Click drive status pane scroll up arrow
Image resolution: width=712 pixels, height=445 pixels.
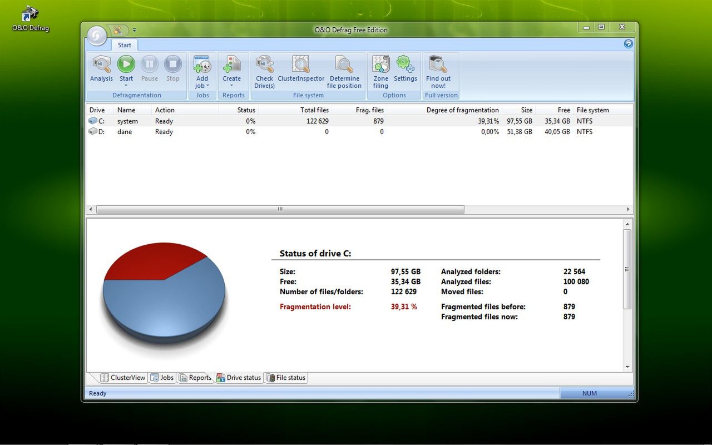[x=627, y=224]
